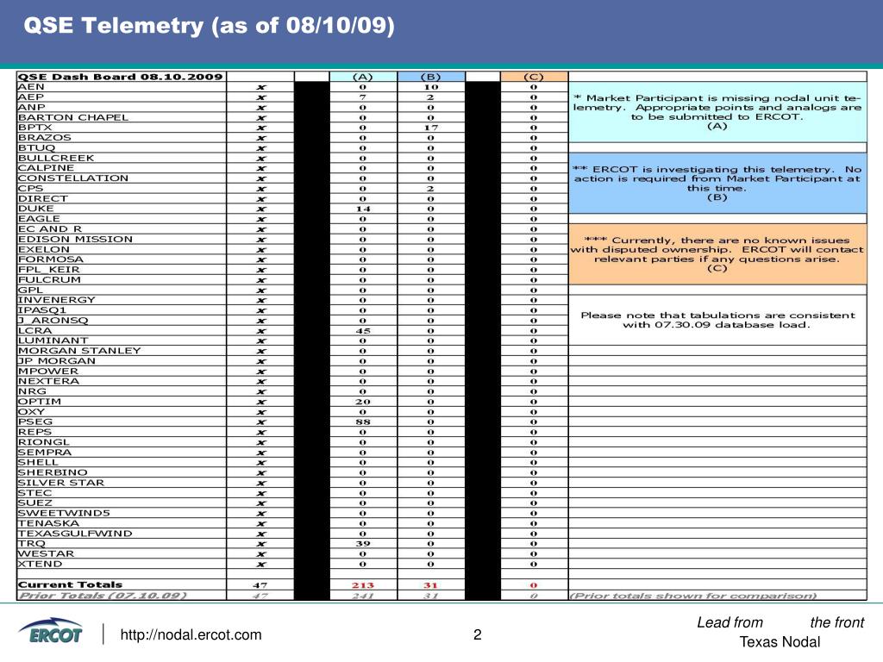
Task: Click the Lead from the front tagline
Action: click(780, 622)
